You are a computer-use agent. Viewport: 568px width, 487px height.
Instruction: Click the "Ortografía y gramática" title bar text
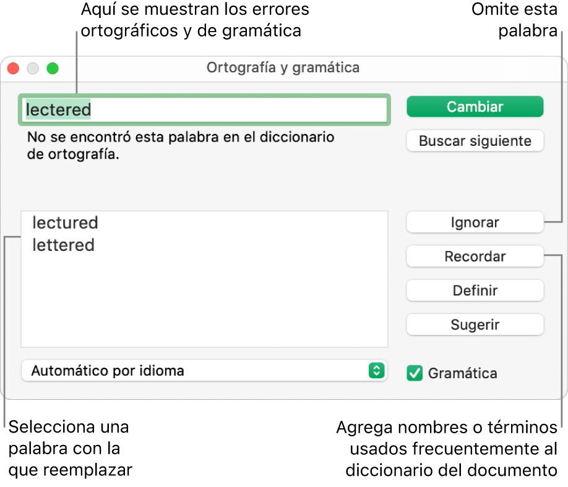(283, 67)
